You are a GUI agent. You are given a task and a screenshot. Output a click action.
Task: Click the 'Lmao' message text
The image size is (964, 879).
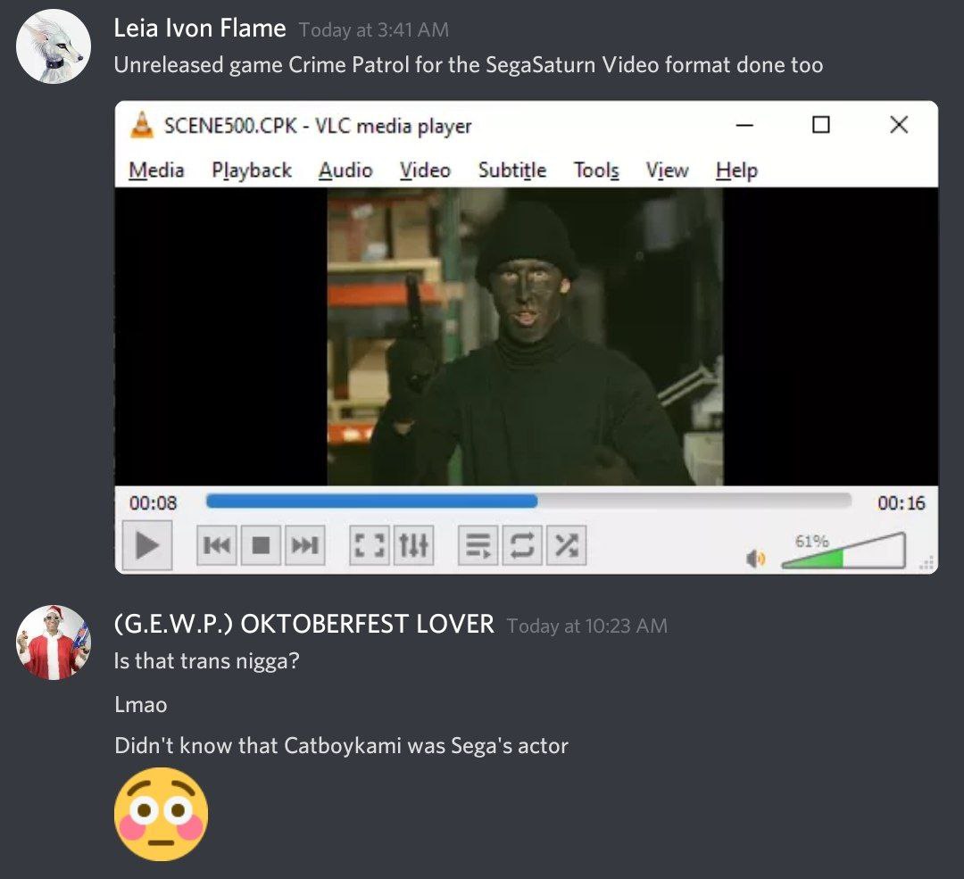[x=141, y=704]
